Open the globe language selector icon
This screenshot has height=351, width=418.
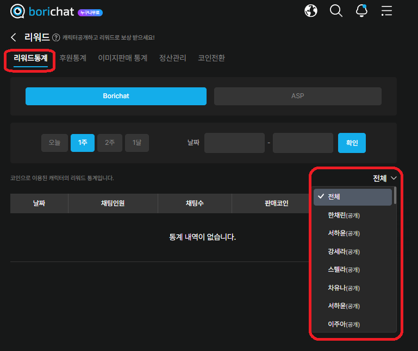311,11
